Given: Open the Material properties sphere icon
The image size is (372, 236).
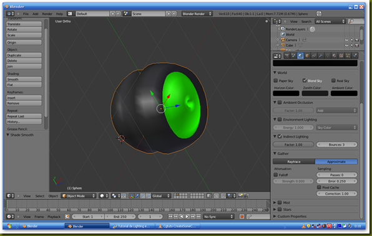Looking at the screenshot, I should (335, 56).
